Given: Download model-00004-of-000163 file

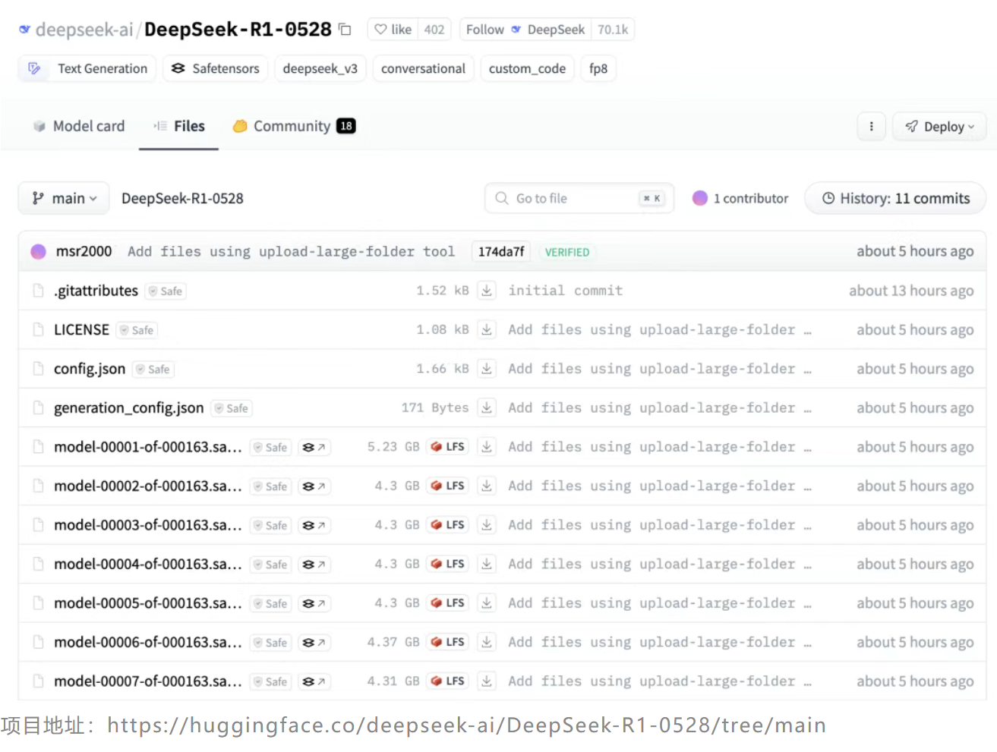Looking at the screenshot, I should (487, 564).
